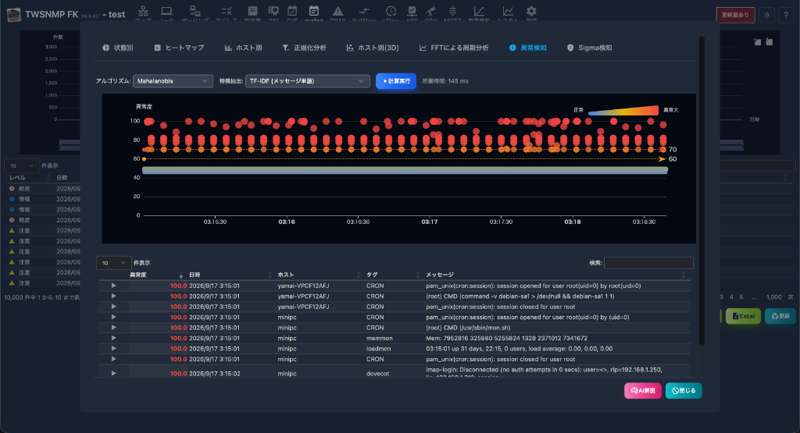Open the background page's rows-per-page dropdown
Viewport: 800px width, 433px height.
pyautogui.click(x=21, y=165)
